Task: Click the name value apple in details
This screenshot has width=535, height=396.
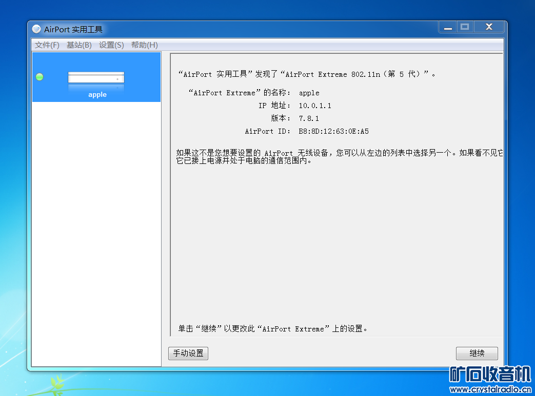Action: click(309, 93)
